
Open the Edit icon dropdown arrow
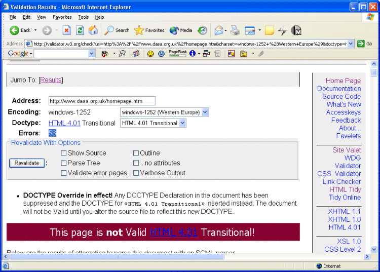tap(259, 30)
